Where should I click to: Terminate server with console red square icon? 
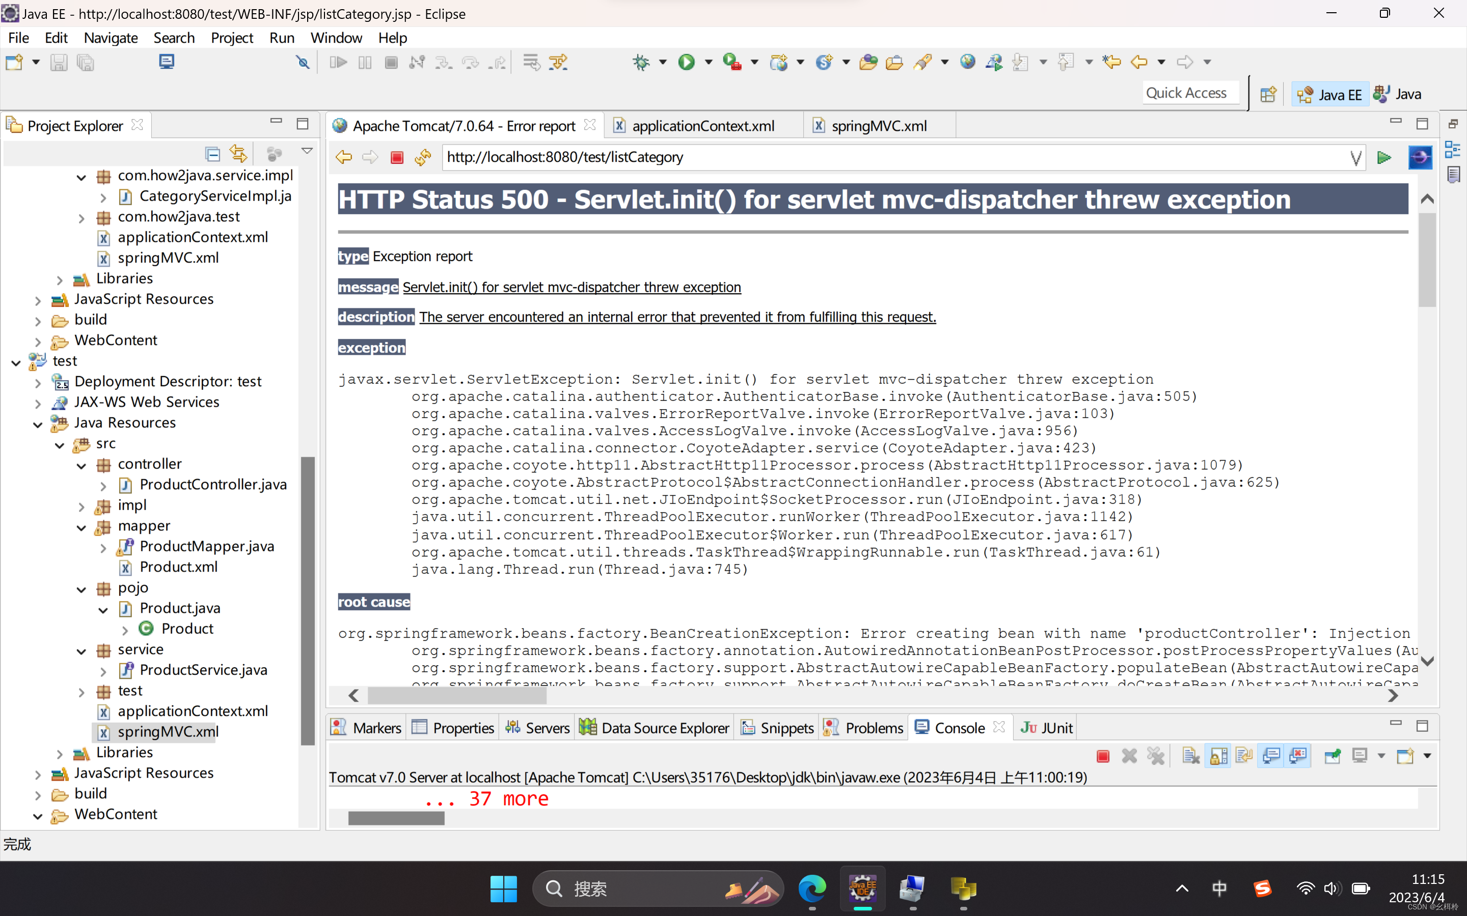1103,756
